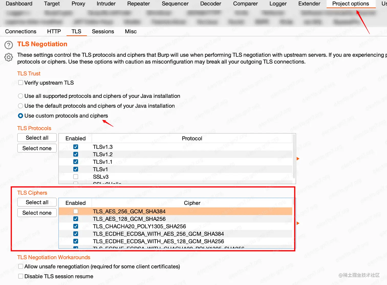Enable Verify upstream TLS checkbox
The width and height of the screenshot is (387, 285).
21,83
